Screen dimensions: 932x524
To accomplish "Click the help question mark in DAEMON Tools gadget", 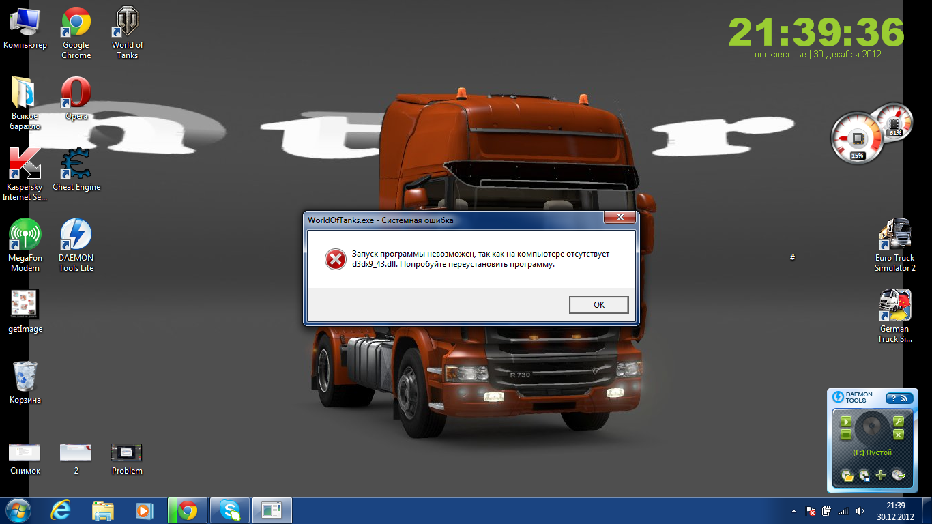I will click(x=894, y=398).
